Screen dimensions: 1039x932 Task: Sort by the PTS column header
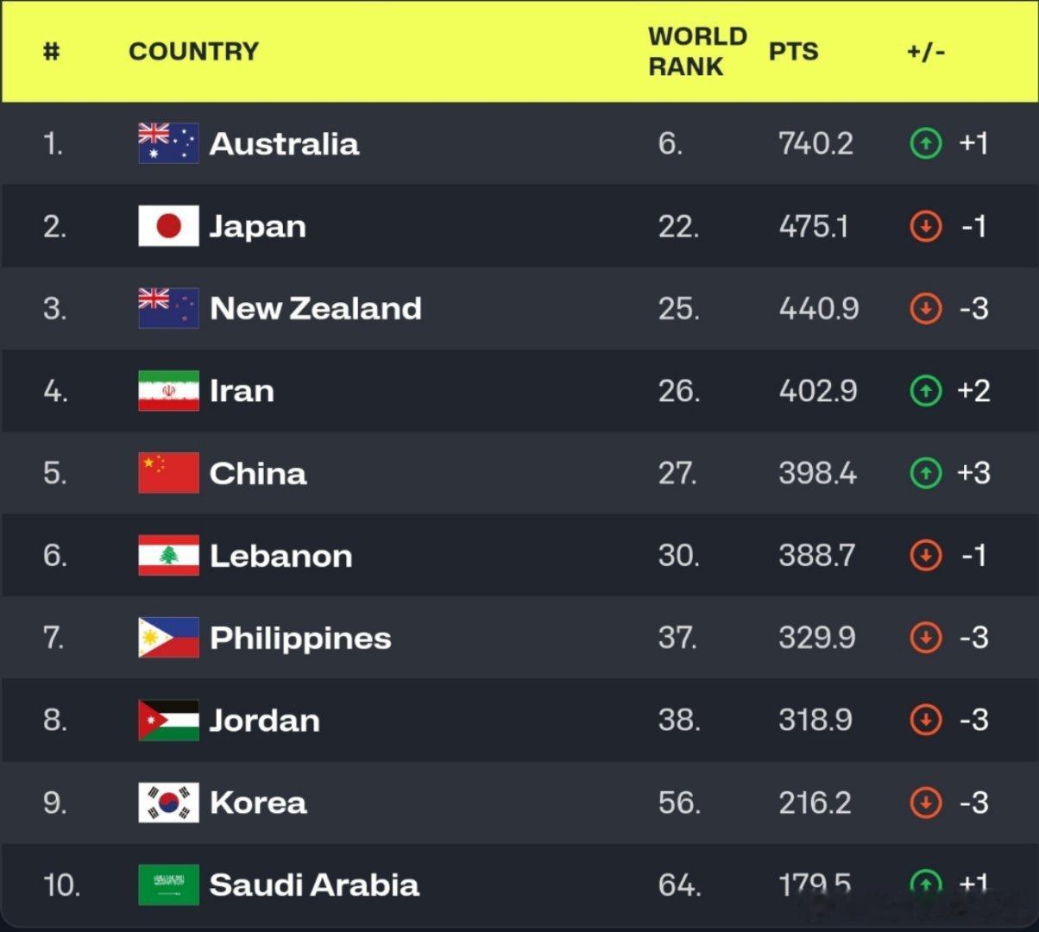[793, 51]
